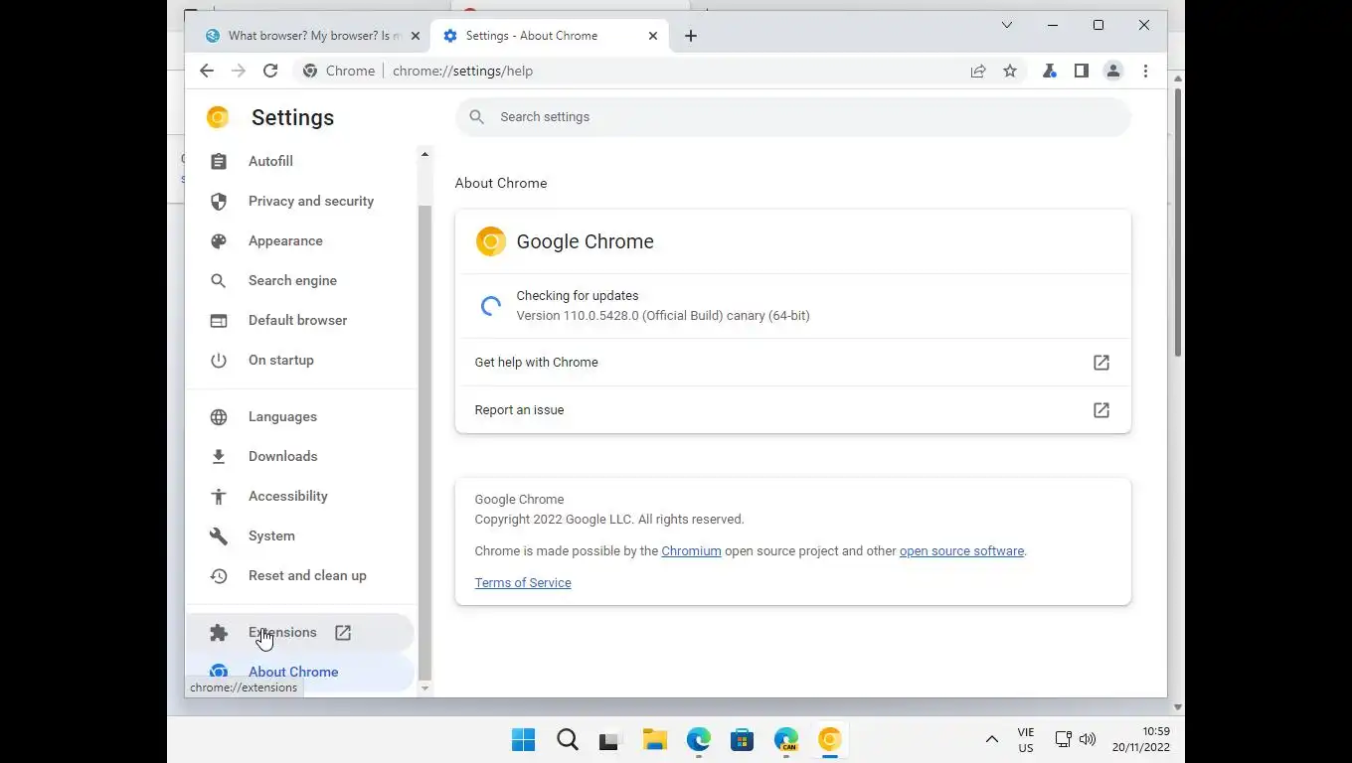Click the Search settings field

tap(793, 117)
